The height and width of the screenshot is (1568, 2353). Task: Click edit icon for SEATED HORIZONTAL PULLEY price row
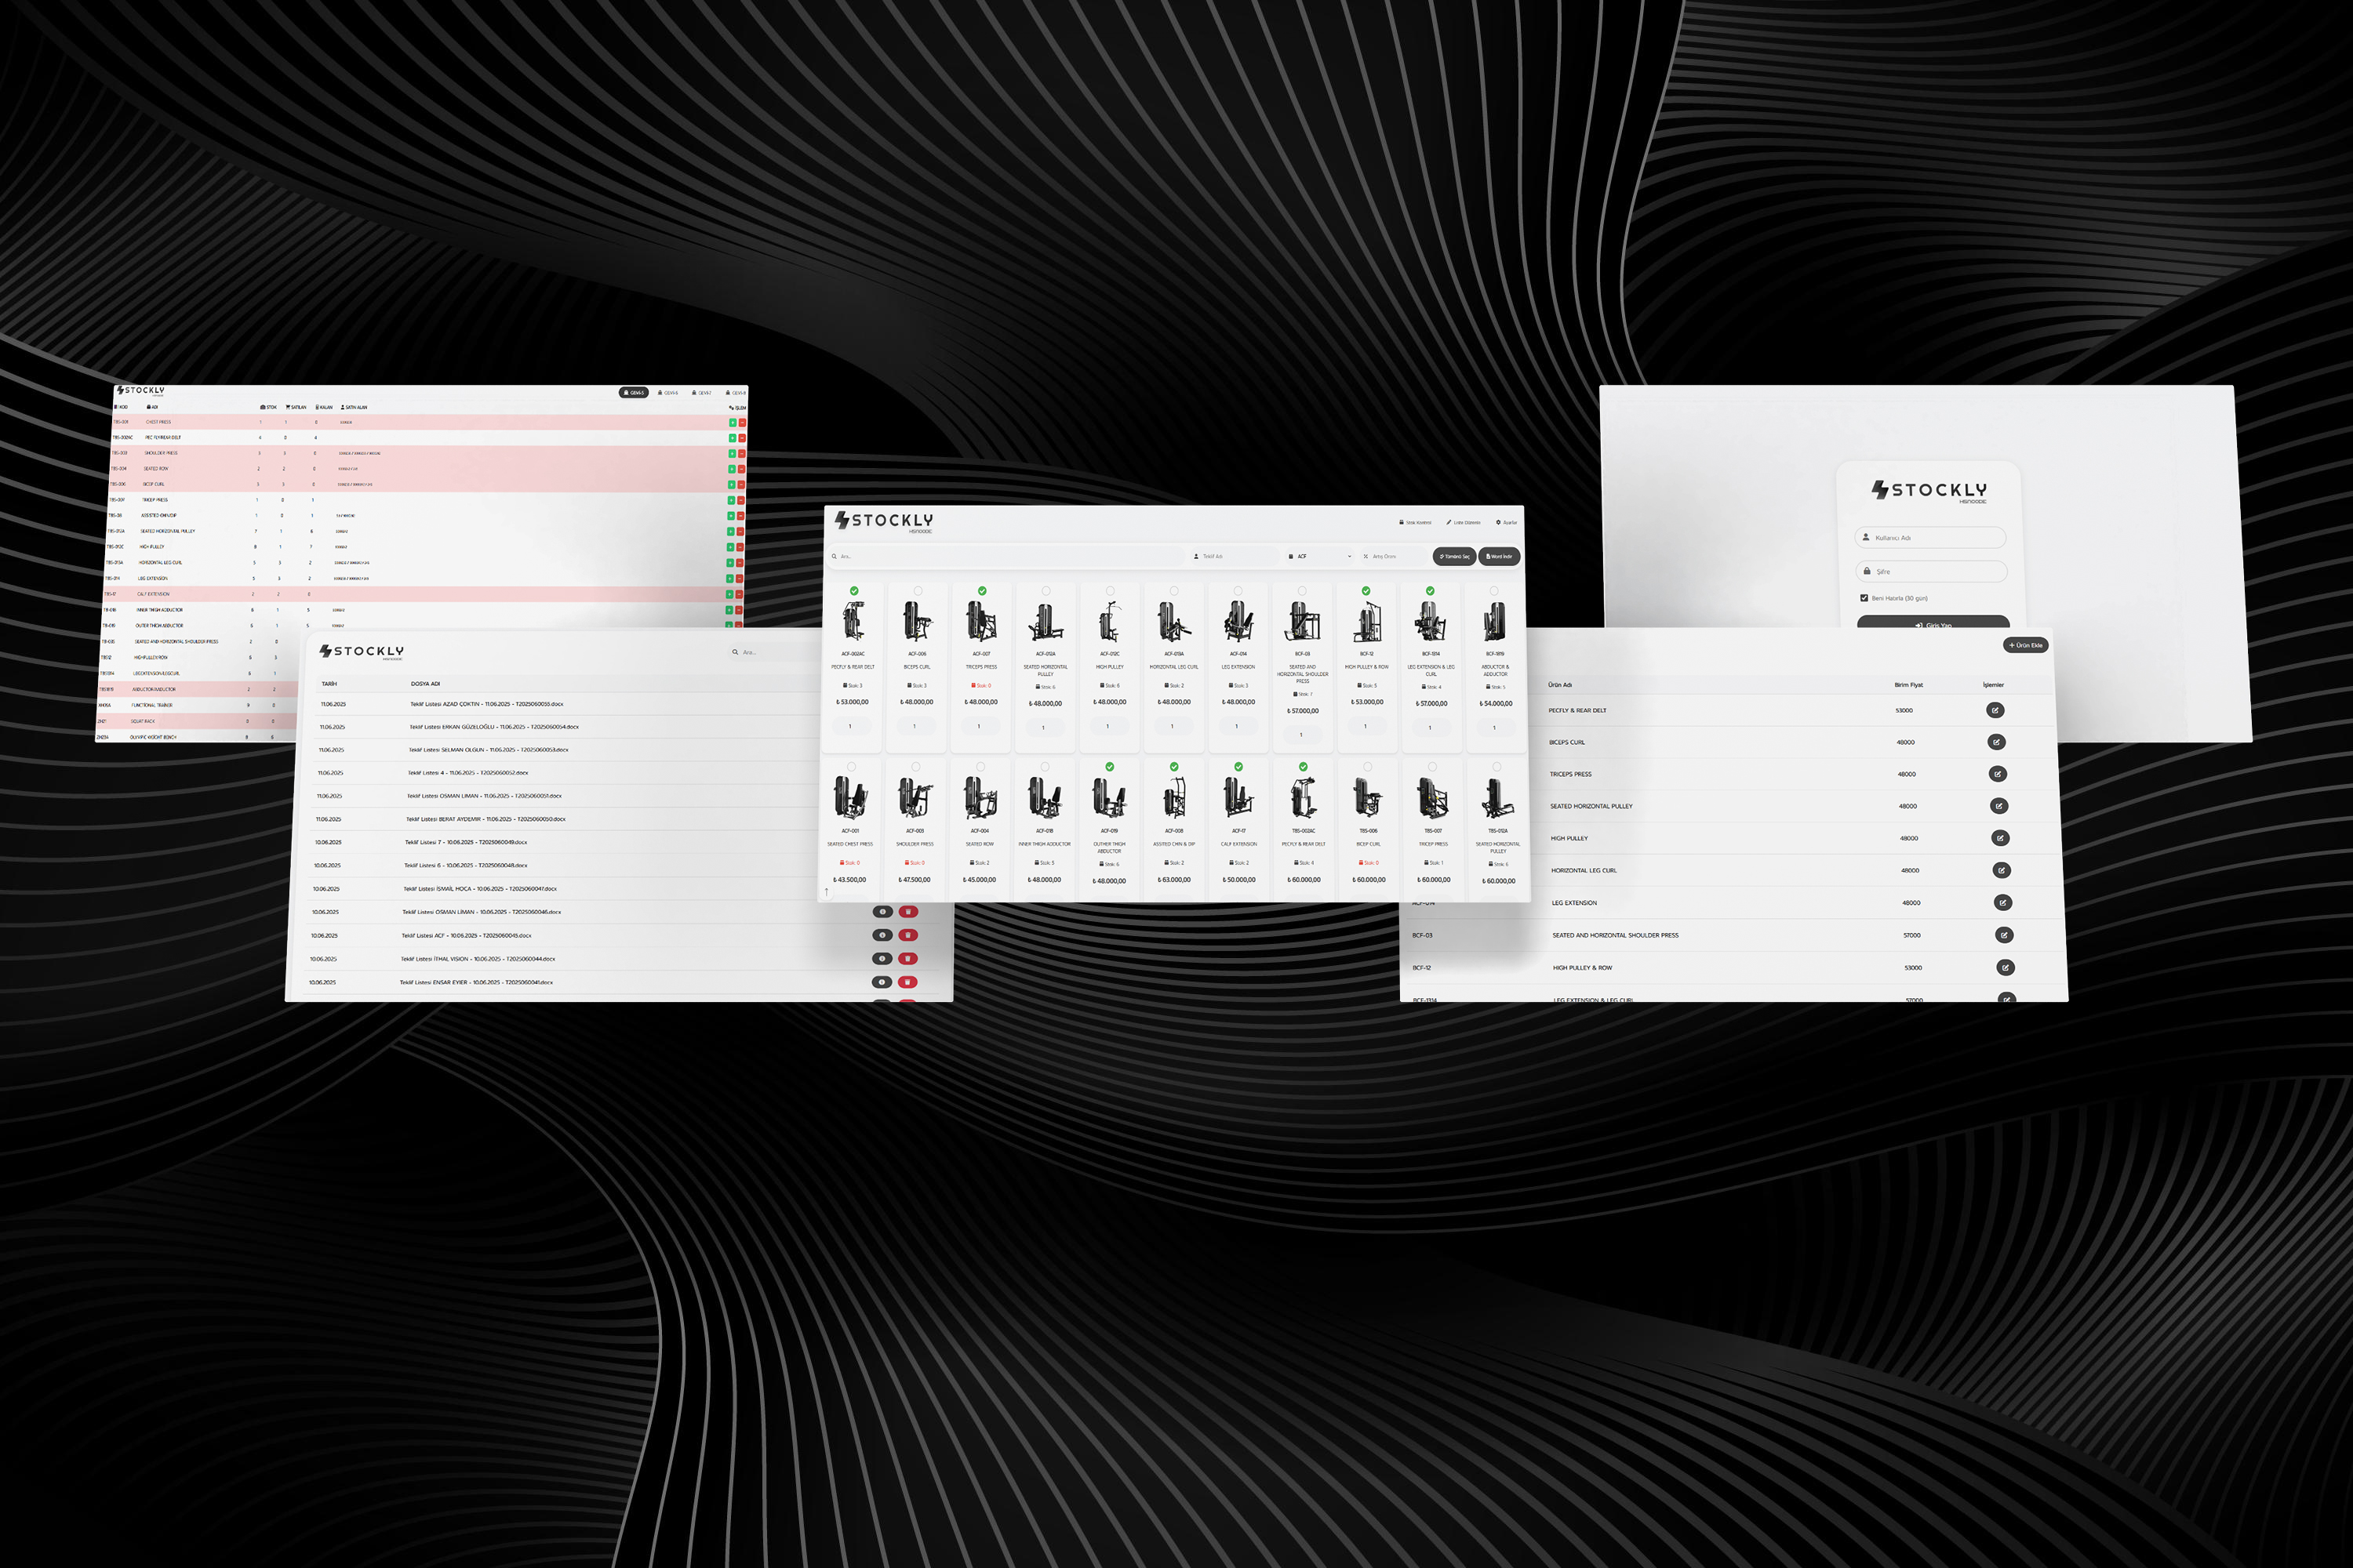(x=1998, y=806)
